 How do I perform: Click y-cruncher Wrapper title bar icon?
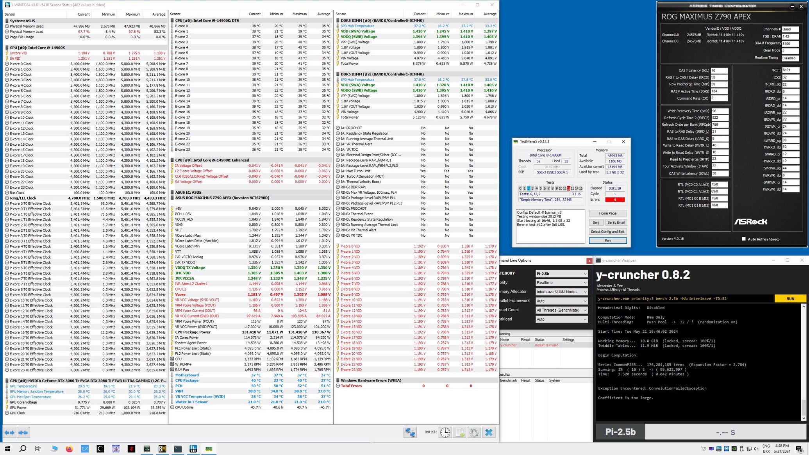(598, 261)
